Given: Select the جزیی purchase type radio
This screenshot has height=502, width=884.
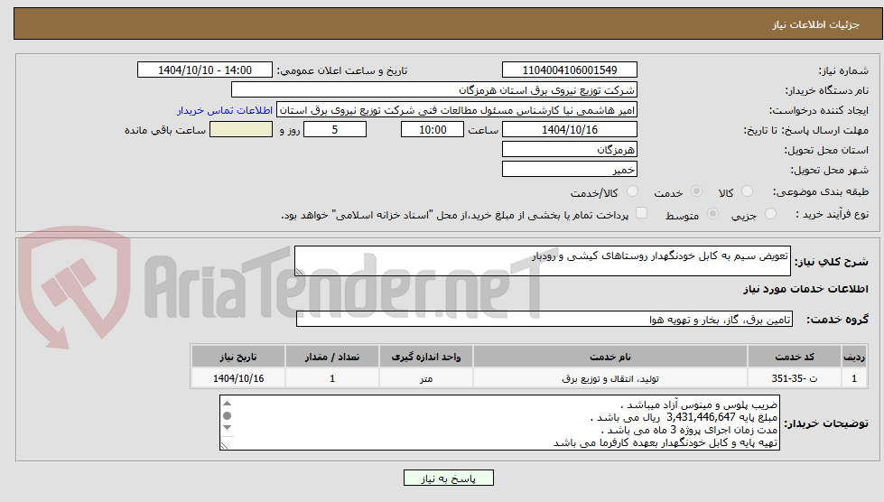Looking at the screenshot, I should [771, 214].
